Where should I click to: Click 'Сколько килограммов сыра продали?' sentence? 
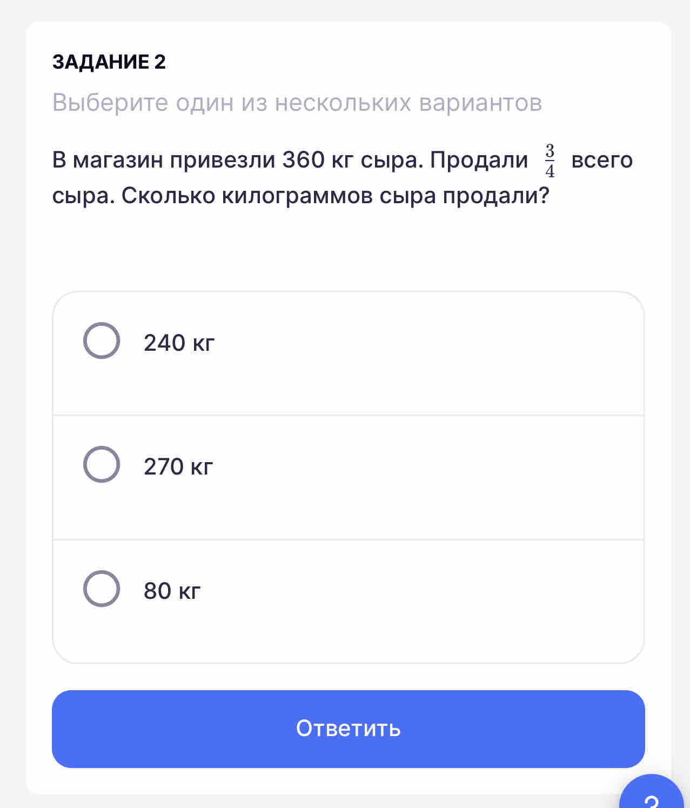pyautogui.click(x=335, y=196)
